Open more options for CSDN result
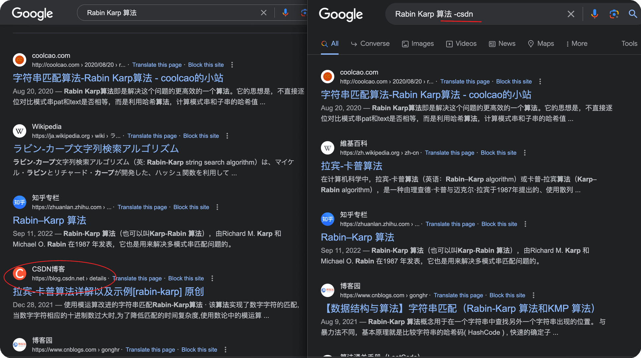 (212, 278)
